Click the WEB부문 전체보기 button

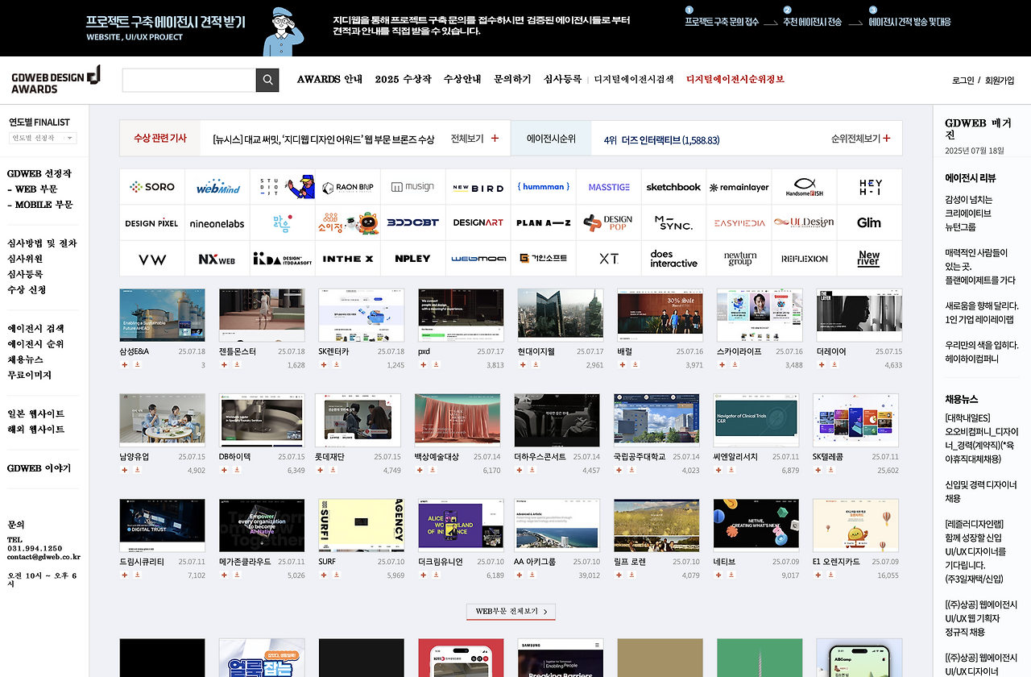[511, 612]
